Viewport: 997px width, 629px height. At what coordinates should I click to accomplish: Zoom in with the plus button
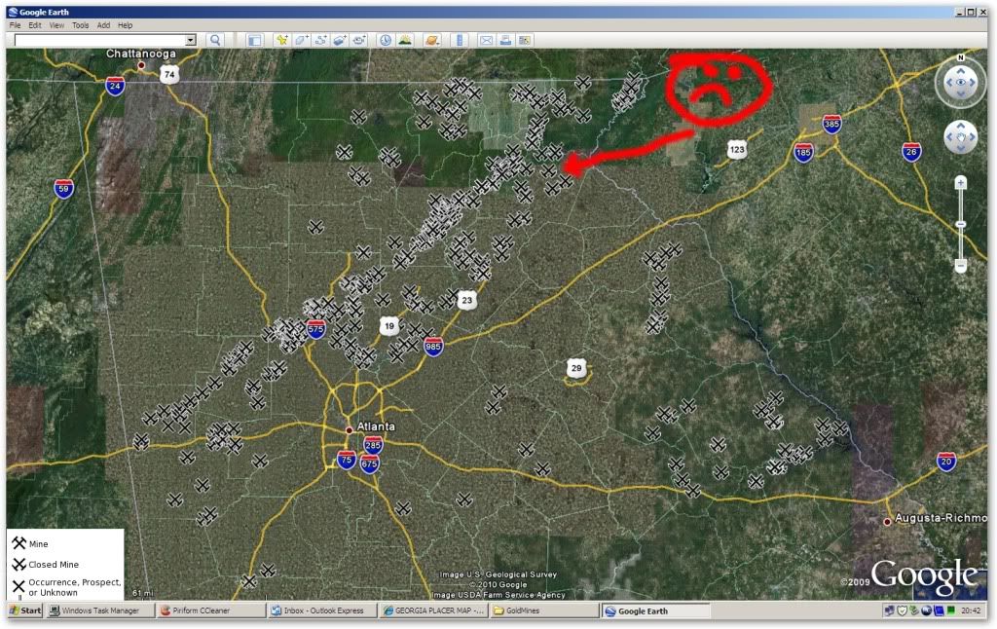pyautogui.click(x=961, y=183)
